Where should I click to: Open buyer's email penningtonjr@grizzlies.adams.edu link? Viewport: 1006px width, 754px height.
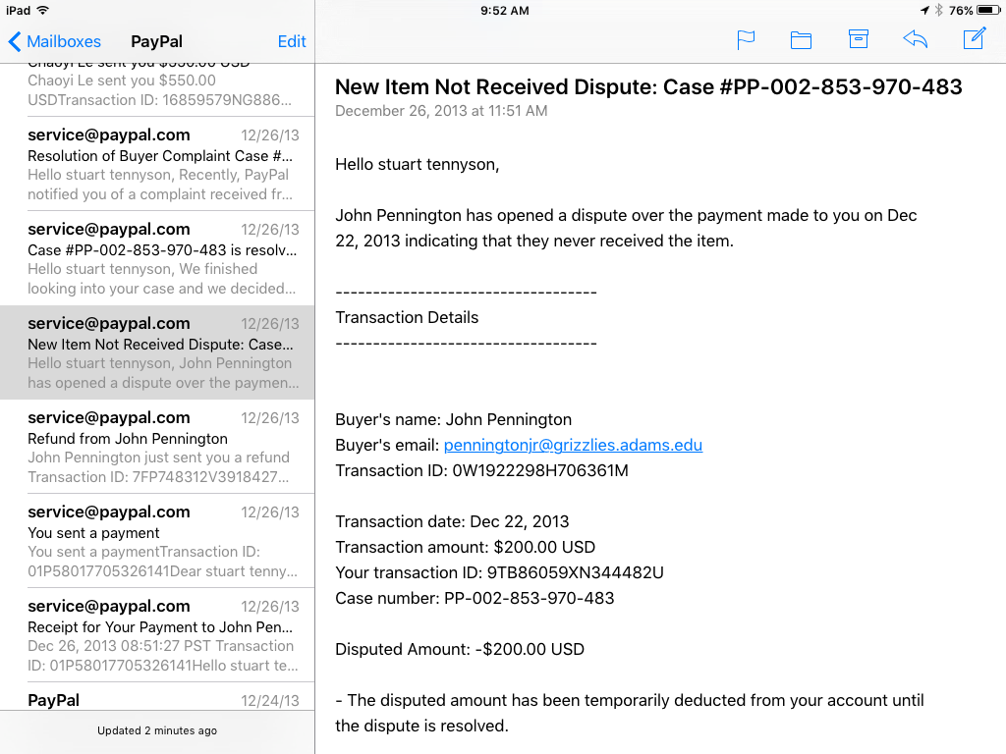click(573, 445)
